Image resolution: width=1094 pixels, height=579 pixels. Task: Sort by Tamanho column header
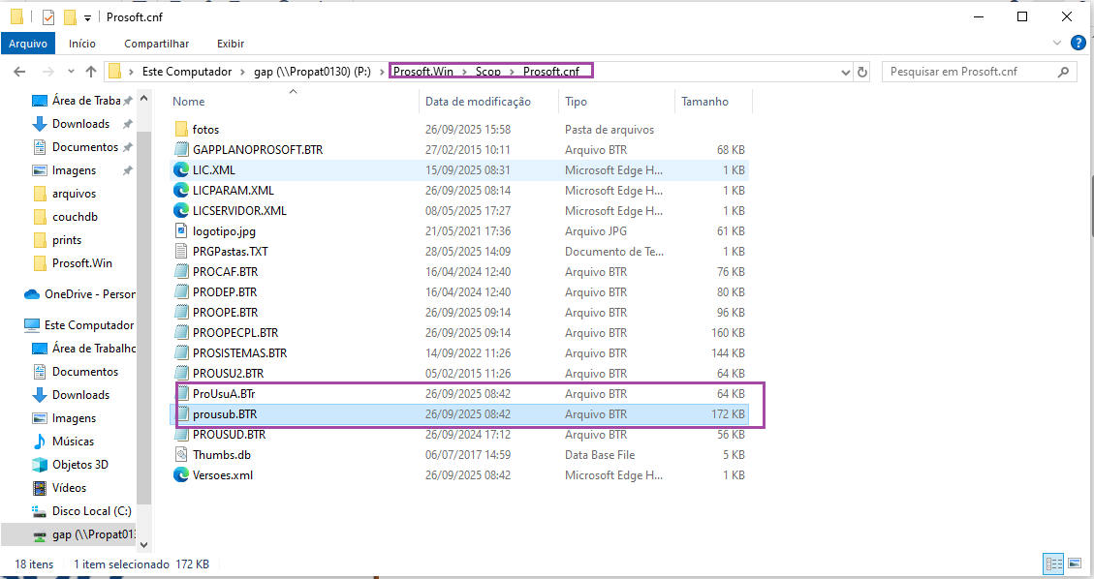point(704,102)
